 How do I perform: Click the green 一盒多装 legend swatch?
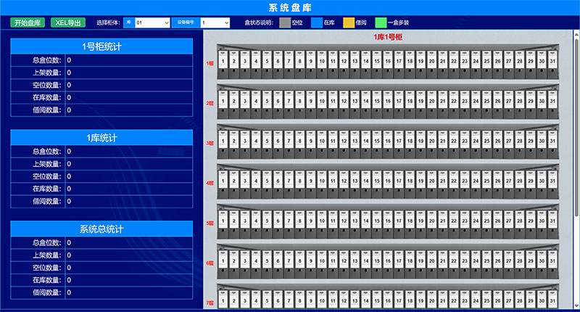click(x=381, y=22)
